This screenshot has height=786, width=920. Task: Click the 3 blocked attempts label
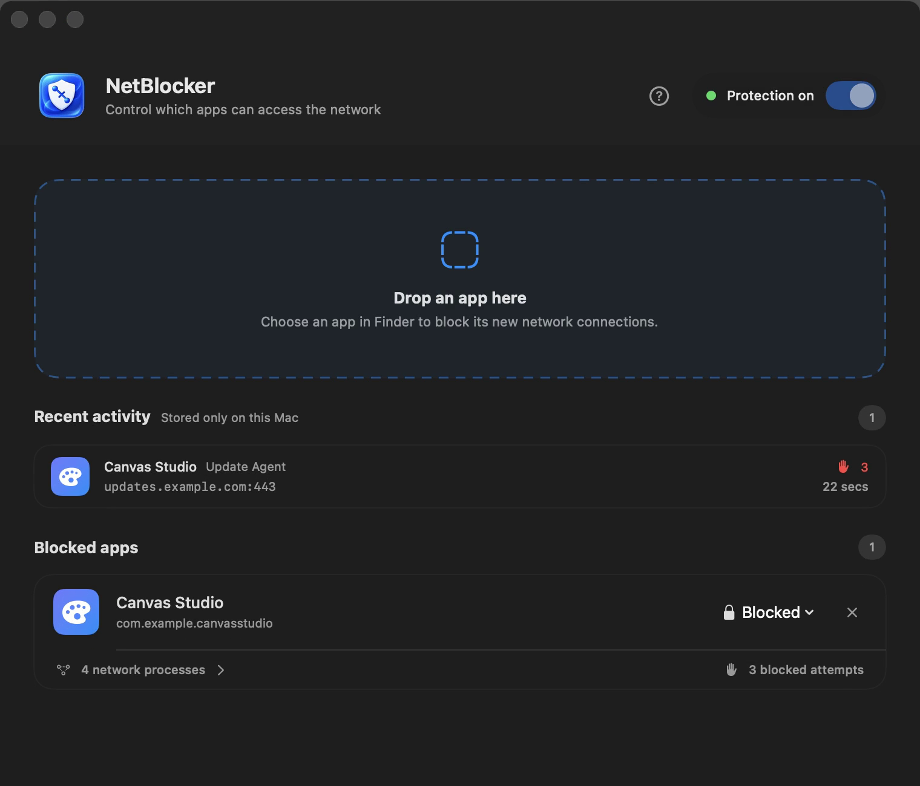pyautogui.click(x=806, y=670)
